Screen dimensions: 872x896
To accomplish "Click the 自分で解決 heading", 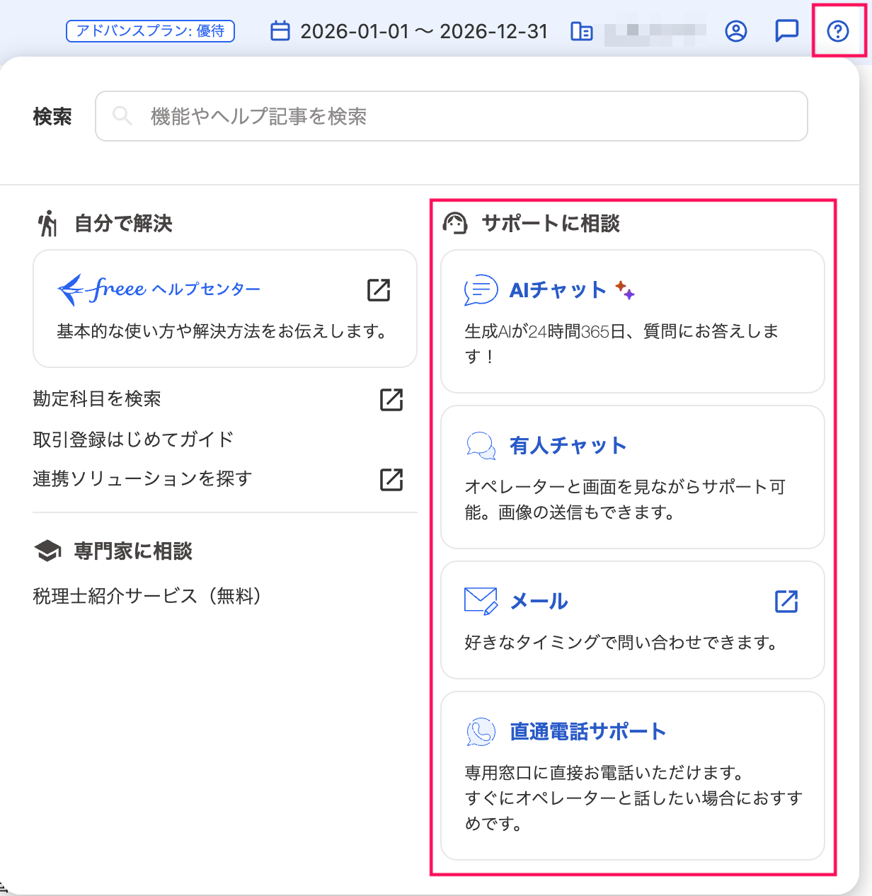I will [124, 224].
